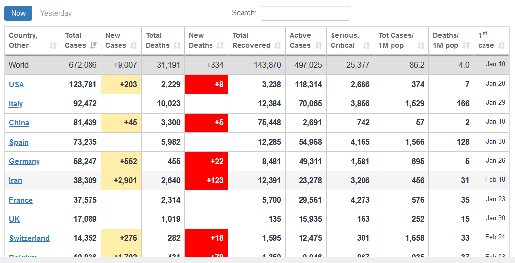Focus the Search input field

[305, 13]
